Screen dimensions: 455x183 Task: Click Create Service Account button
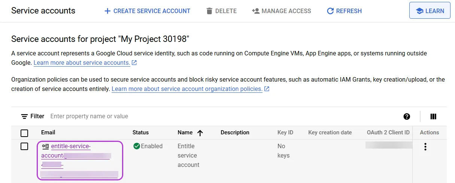pyautogui.click(x=147, y=11)
